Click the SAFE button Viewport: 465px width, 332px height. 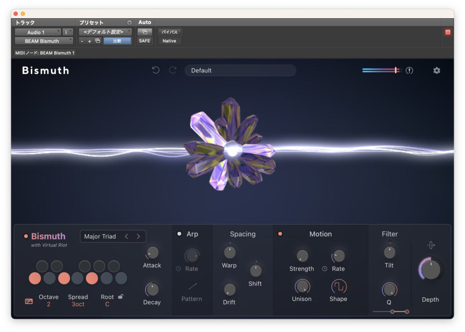(144, 41)
